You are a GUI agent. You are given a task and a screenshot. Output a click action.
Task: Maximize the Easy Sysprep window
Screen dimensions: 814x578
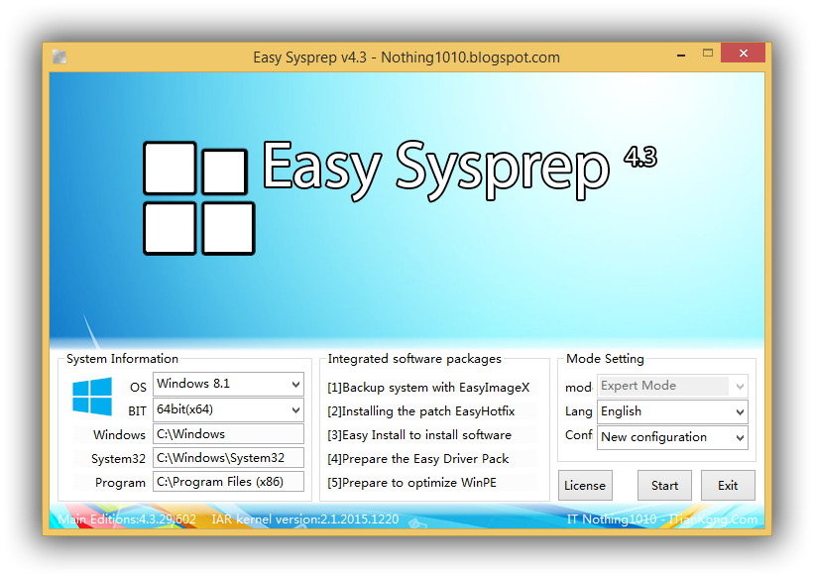tap(708, 53)
